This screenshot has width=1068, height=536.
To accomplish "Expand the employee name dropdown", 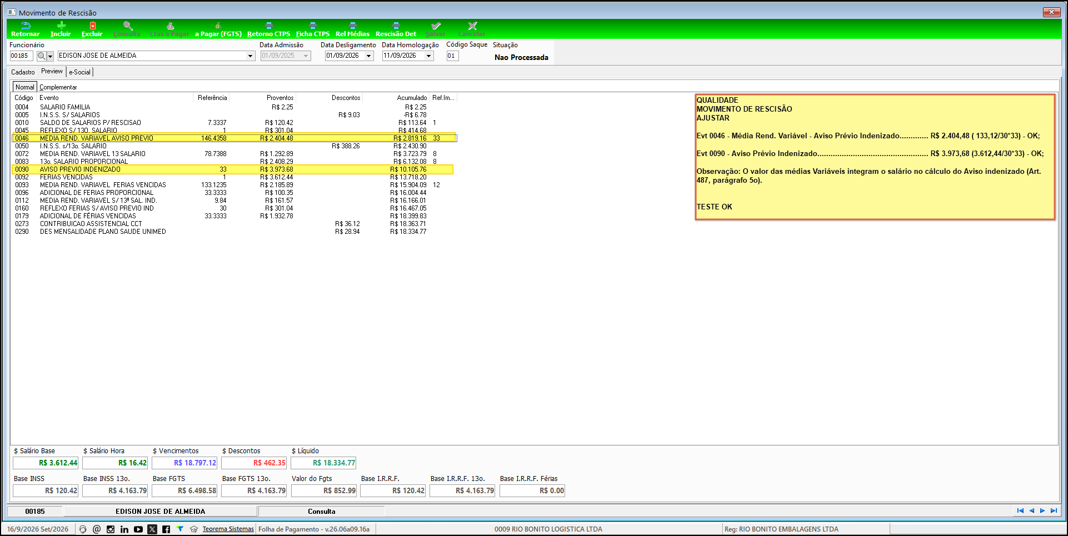I will pos(250,56).
